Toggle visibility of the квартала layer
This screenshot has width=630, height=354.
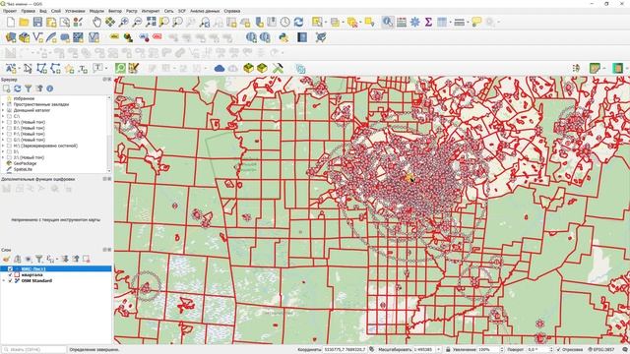pyautogui.click(x=11, y=275)
